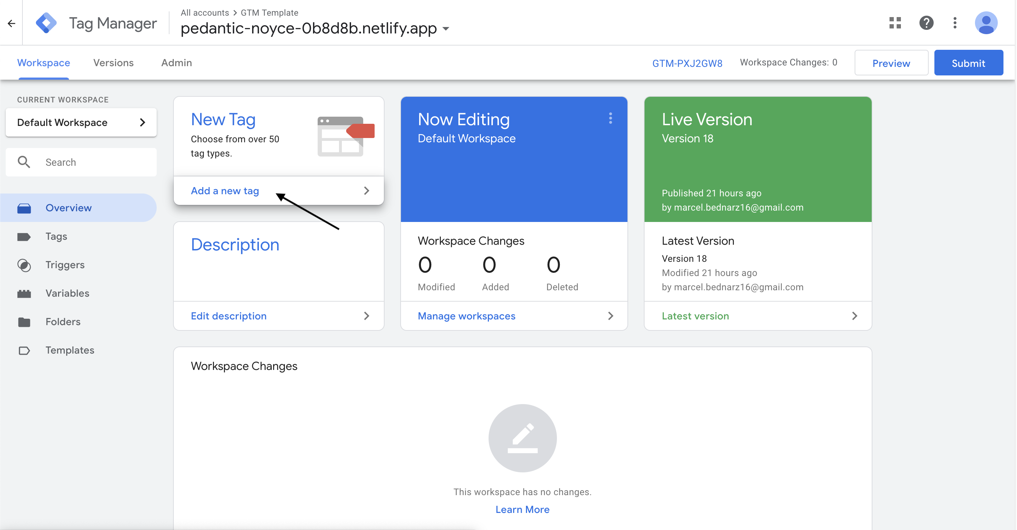Click Add a new tag link
Image resolution: width=1017 pixels, height=530 pixels.
click(225, 191)
